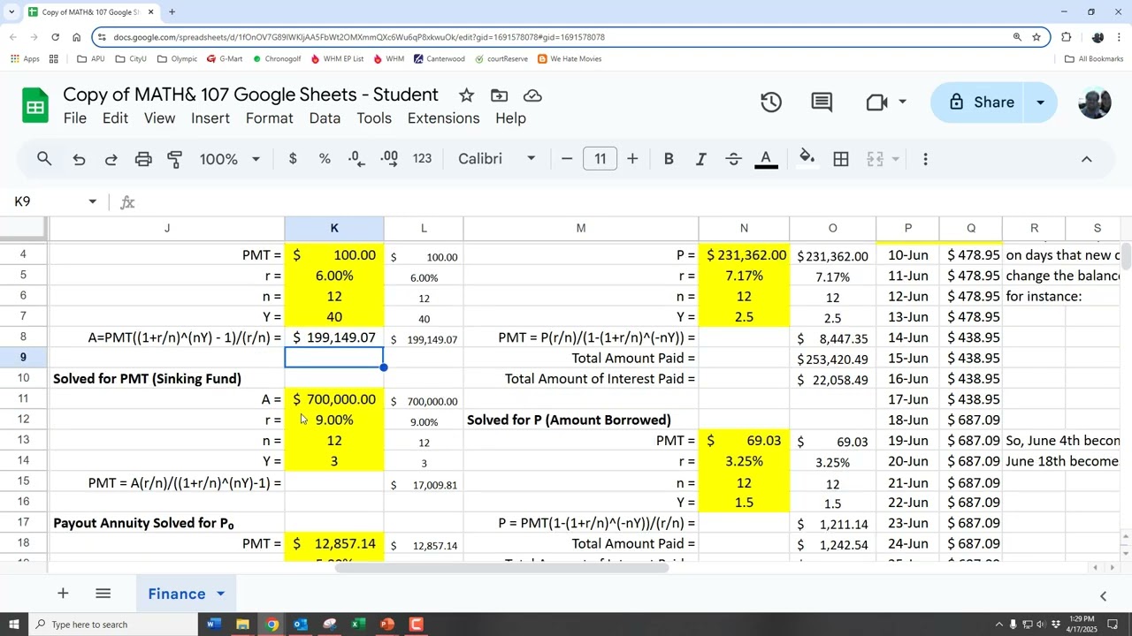
Task: Open the Name box dropdown beside K9
Action: click(x=92, y=202)
